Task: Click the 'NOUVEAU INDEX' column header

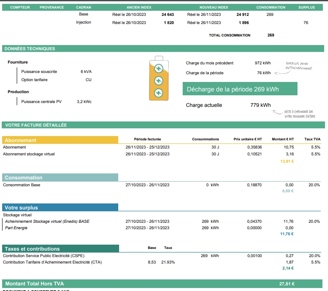Action: pos(214,7)
